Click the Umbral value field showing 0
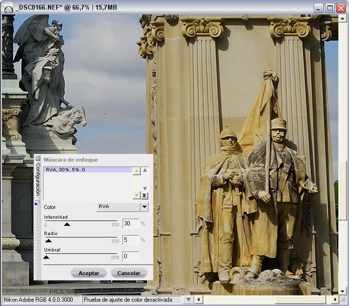The width and height of the screenshot is (349, 306). pyautogui.click(x=131, y=256)
